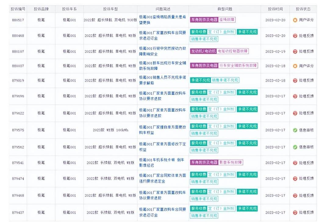Click the red 处理反馈 icon for complaint 879541
The width and height of the screenshot is (323, 224).
coord(295,163)
